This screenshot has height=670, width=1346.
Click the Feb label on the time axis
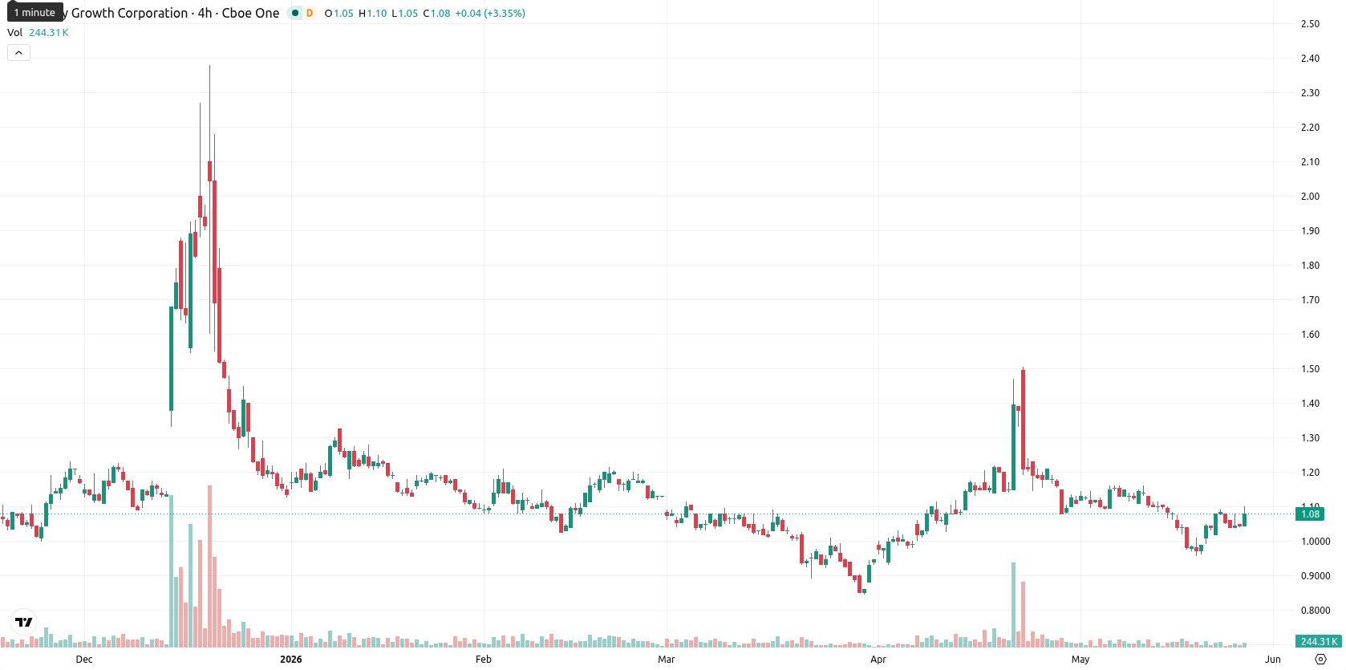pos(484,660)
